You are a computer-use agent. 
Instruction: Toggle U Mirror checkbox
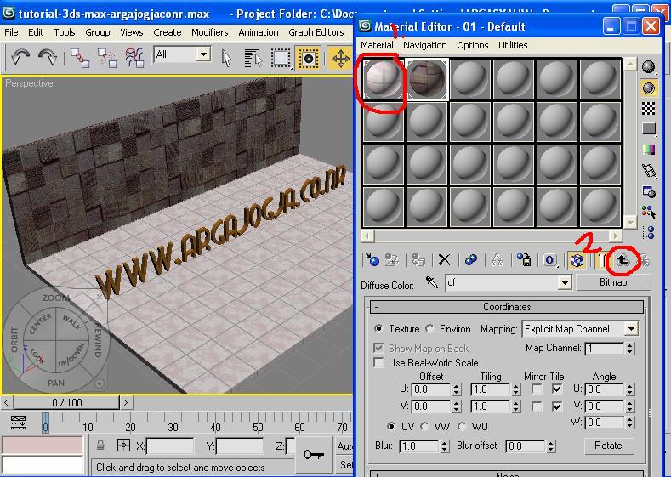(537, 389)
